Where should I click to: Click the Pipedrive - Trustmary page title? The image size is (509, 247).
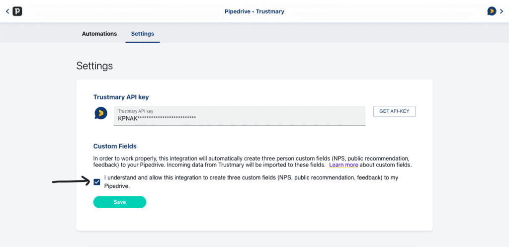(254, 11)
